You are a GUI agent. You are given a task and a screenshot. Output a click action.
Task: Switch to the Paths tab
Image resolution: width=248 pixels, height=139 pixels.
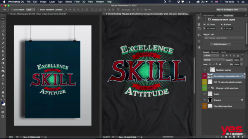224,52
